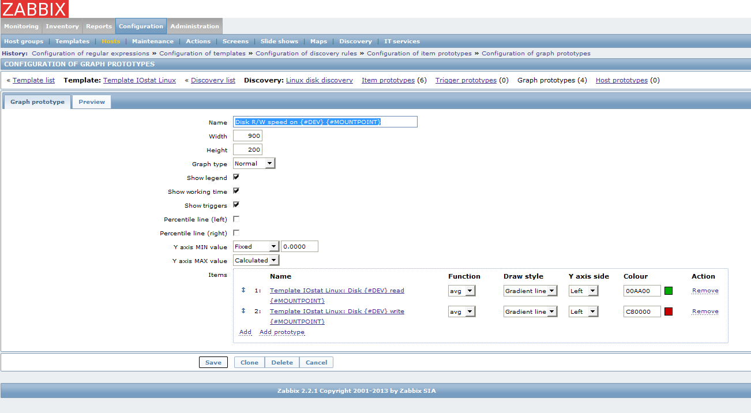Open the Graph type dropdown
751x413 pixels.
point(254,164)
